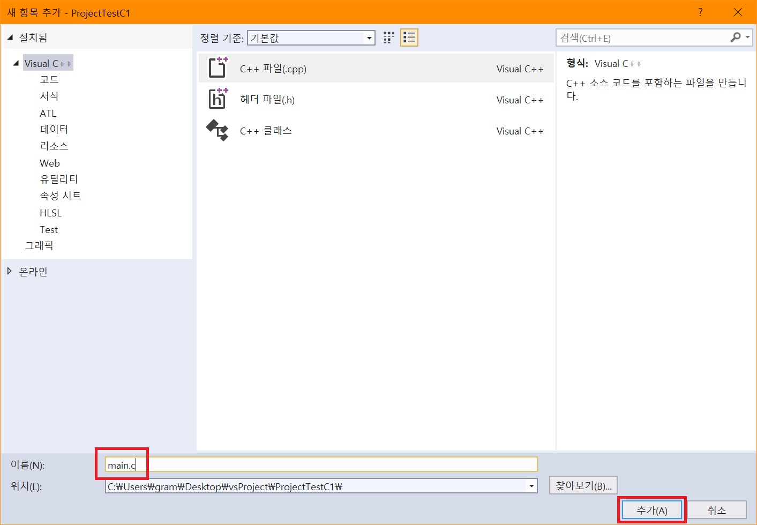Select the C++ 클래스 template icon

(218, 130)
